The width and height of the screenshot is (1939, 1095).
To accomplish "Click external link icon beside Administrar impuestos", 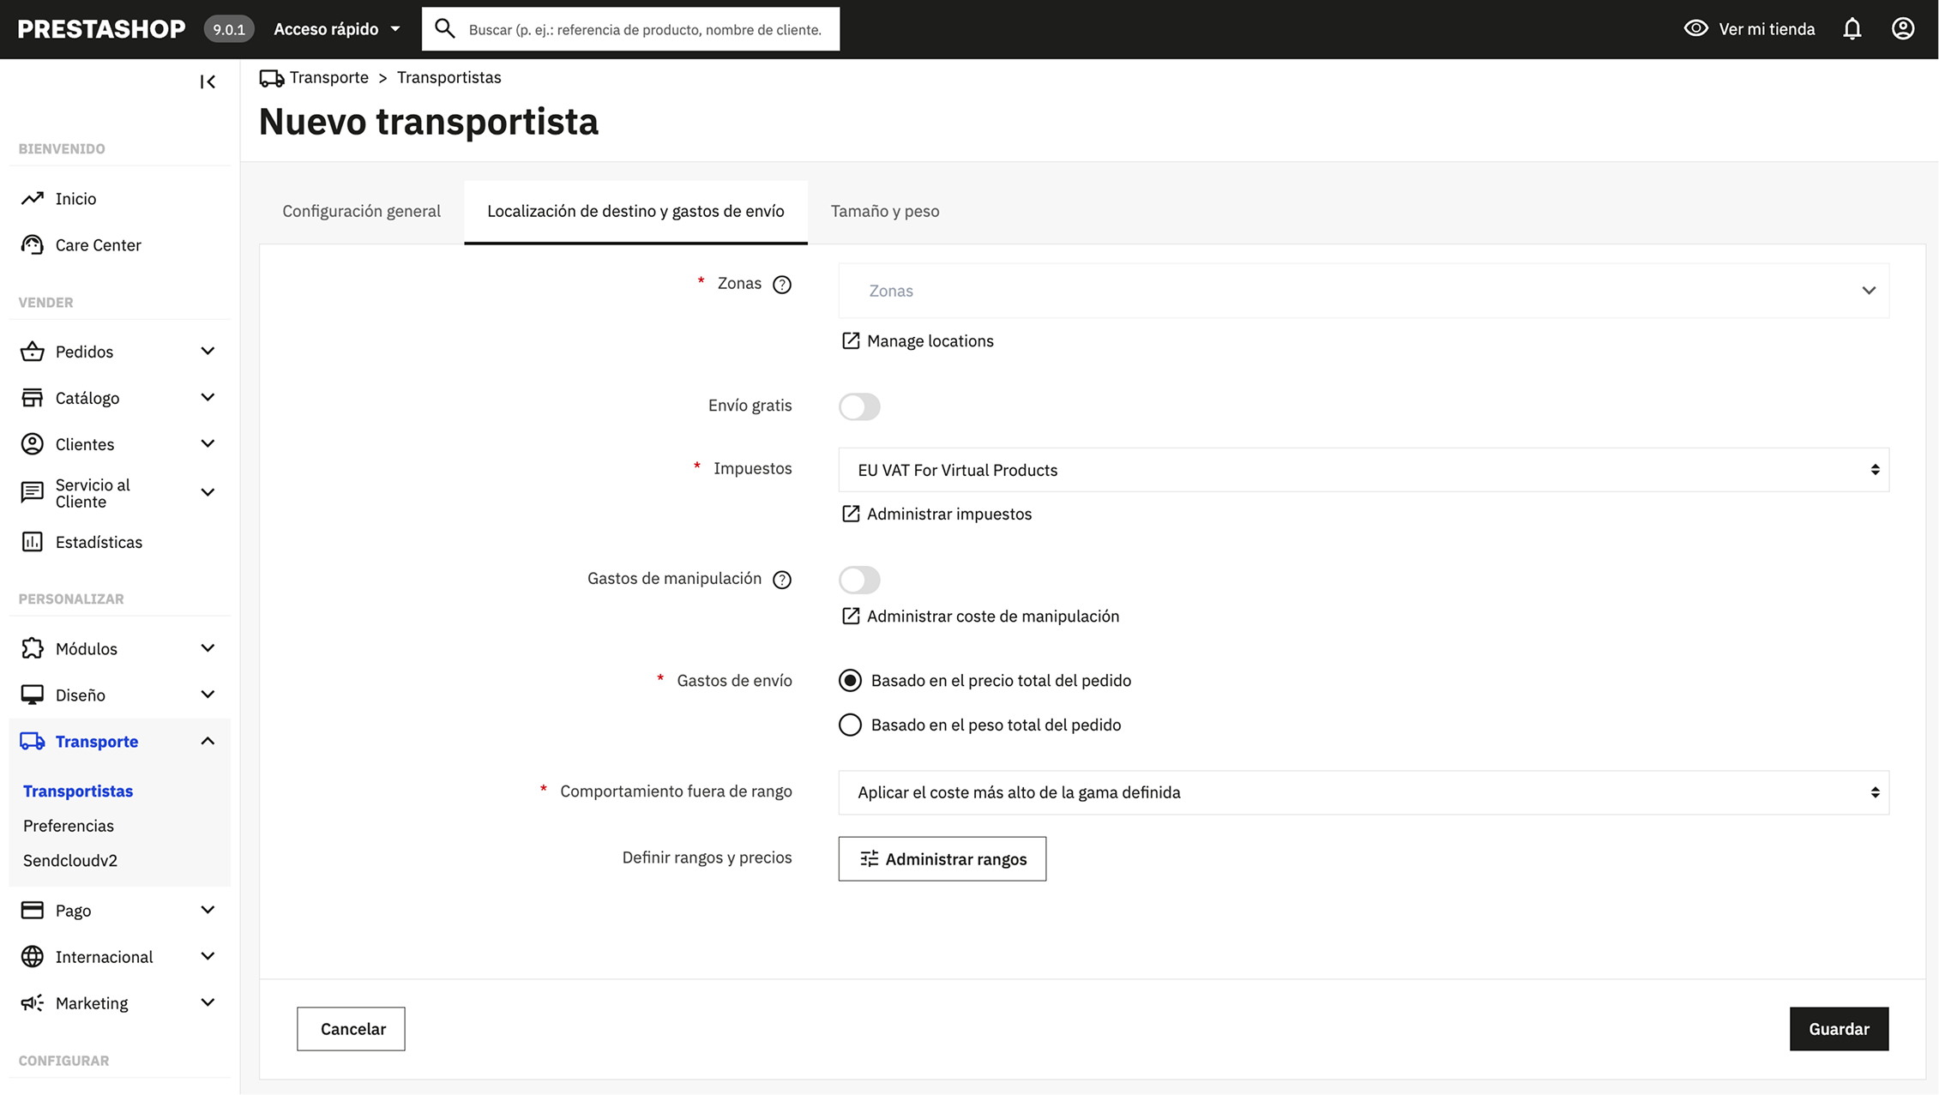I will [850, 514].
